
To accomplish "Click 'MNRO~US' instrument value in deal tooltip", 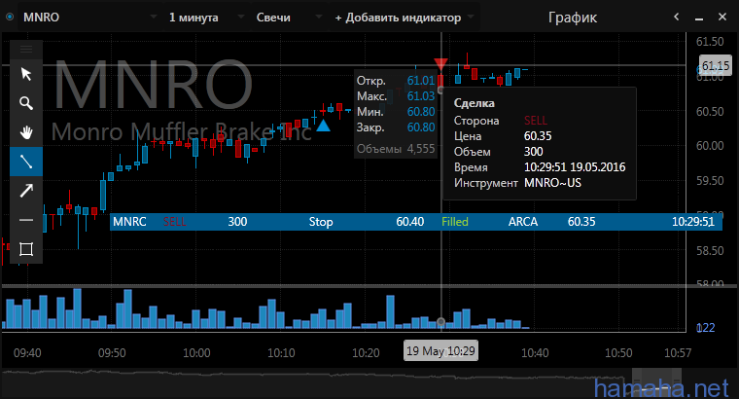I will pos(552,183).
